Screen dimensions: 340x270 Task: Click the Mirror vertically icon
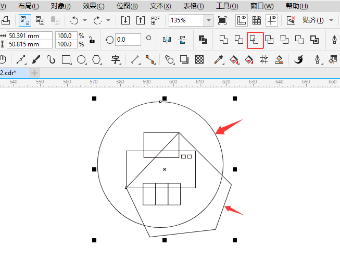click(x=182, y=40)
